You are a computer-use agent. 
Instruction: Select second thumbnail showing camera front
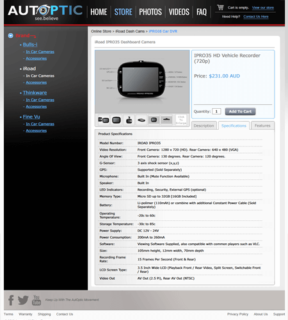click(x=116, y=120)
